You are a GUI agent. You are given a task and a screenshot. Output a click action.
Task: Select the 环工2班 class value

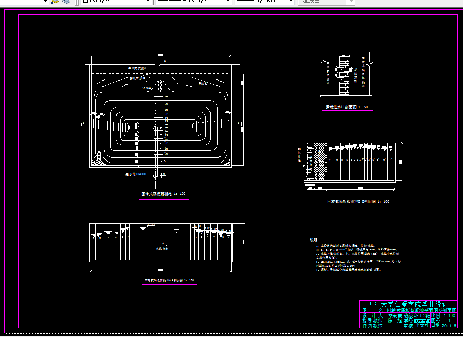pos(422,315)
